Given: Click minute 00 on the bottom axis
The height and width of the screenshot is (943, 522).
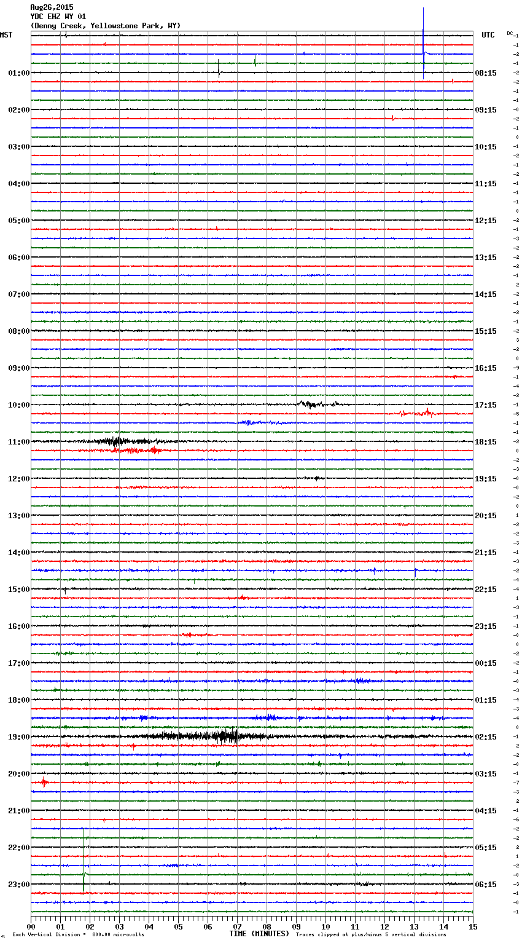Looking at the screenshot, I should coord(31,926).
